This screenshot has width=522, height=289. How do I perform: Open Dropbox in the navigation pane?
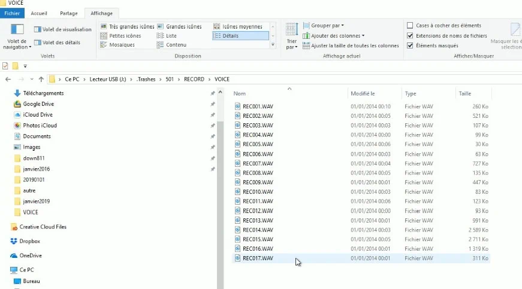coord(29,241)
